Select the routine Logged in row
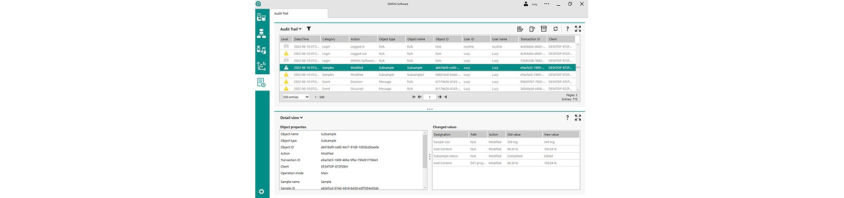Screen dimensions: 844x198 427,46
